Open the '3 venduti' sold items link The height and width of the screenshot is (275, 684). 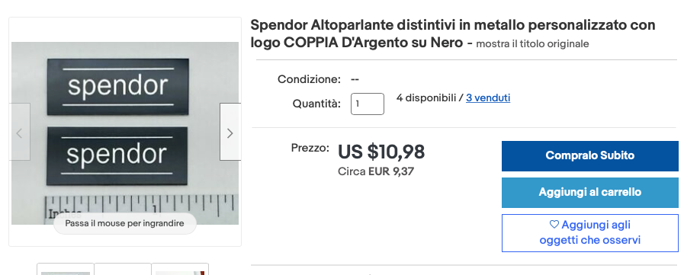click(x=488, y=98)
